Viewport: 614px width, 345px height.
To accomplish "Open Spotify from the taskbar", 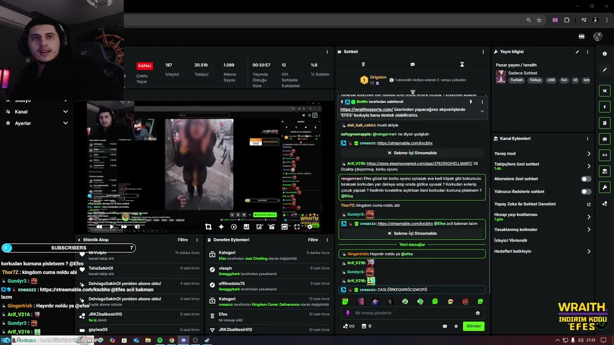I will (160, 340).
